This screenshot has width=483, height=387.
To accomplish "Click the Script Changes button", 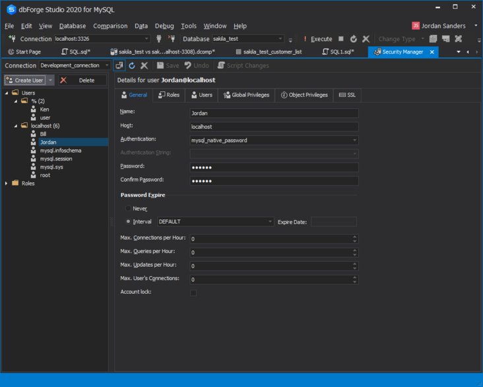I will 243,65.
